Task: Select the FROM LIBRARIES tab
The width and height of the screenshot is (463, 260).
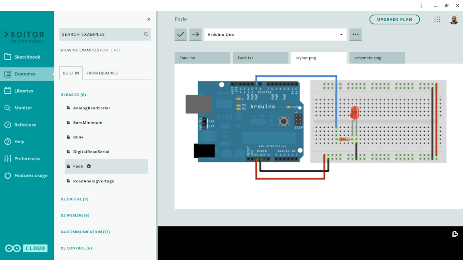Action: pyautogui.click(x=102, y=73)
